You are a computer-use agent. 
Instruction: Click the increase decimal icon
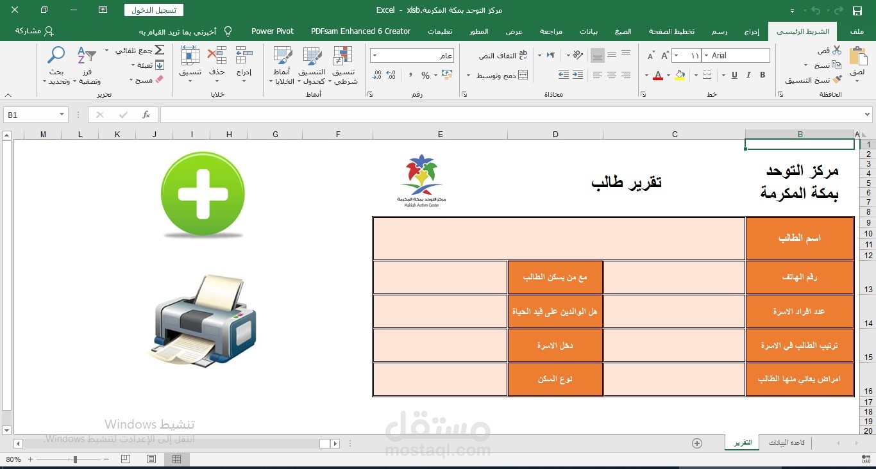(391, 75)
